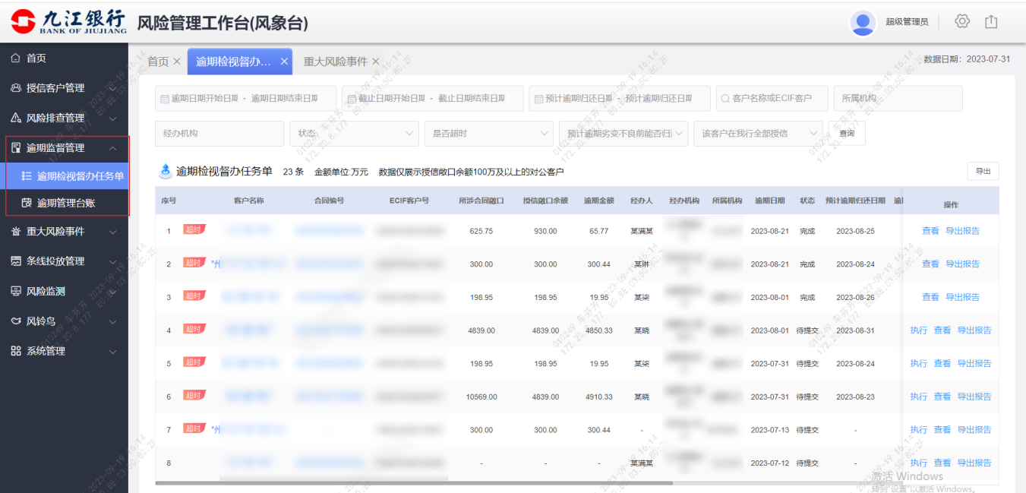Click the 所属机构 filter field
This screenshot has width=1026, height=493.
tap(898, 98)
